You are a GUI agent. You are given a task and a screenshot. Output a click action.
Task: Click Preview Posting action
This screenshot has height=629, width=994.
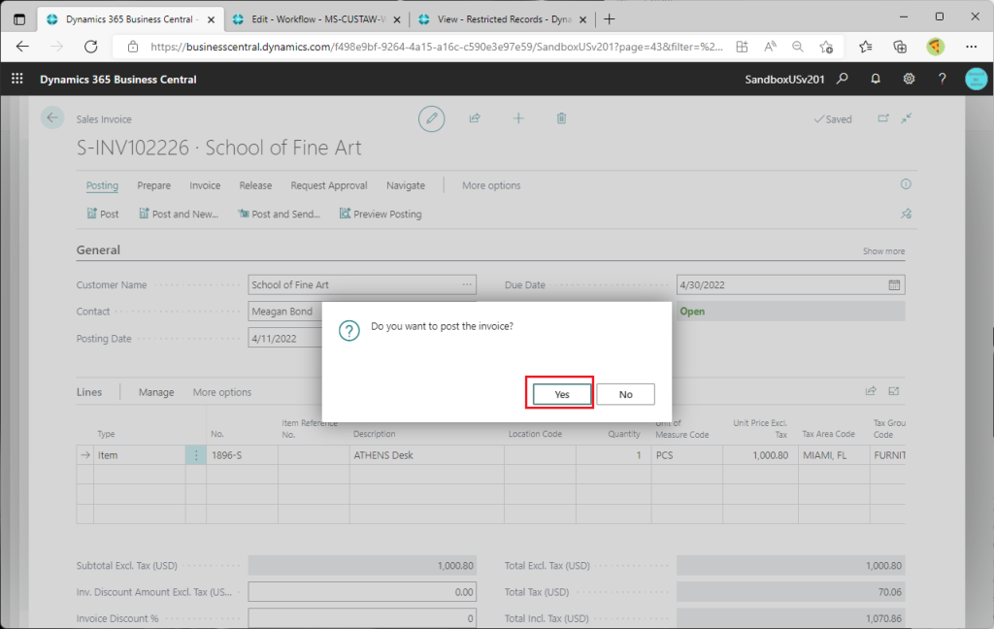[381, 214]
